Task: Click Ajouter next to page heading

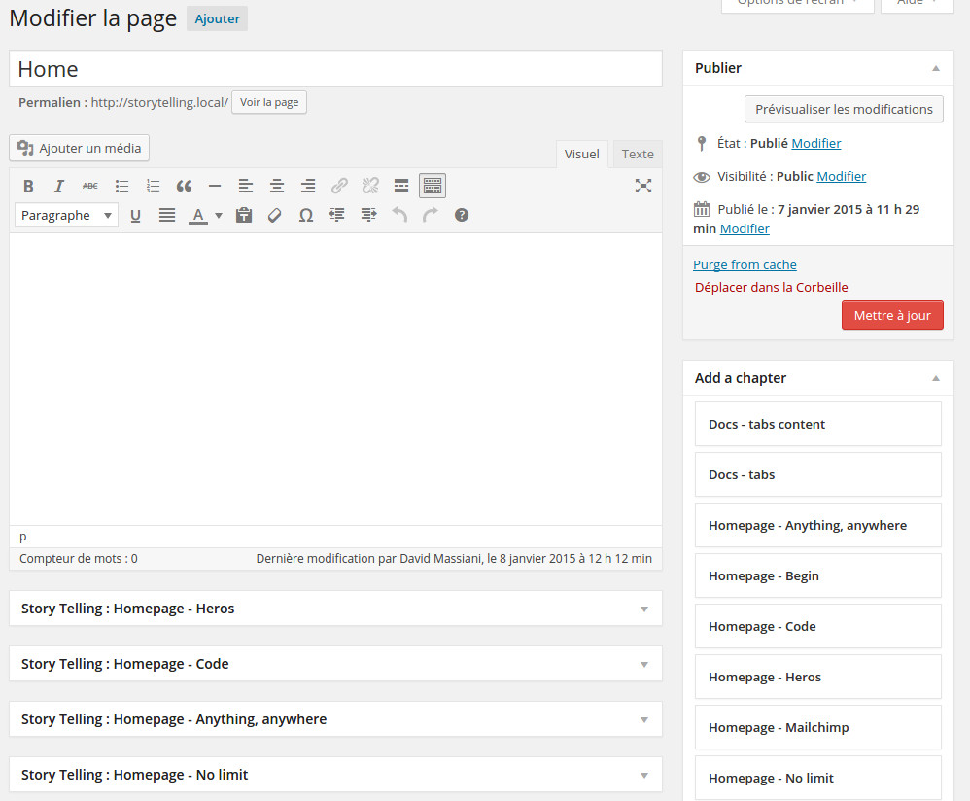Action: (217, 18)
